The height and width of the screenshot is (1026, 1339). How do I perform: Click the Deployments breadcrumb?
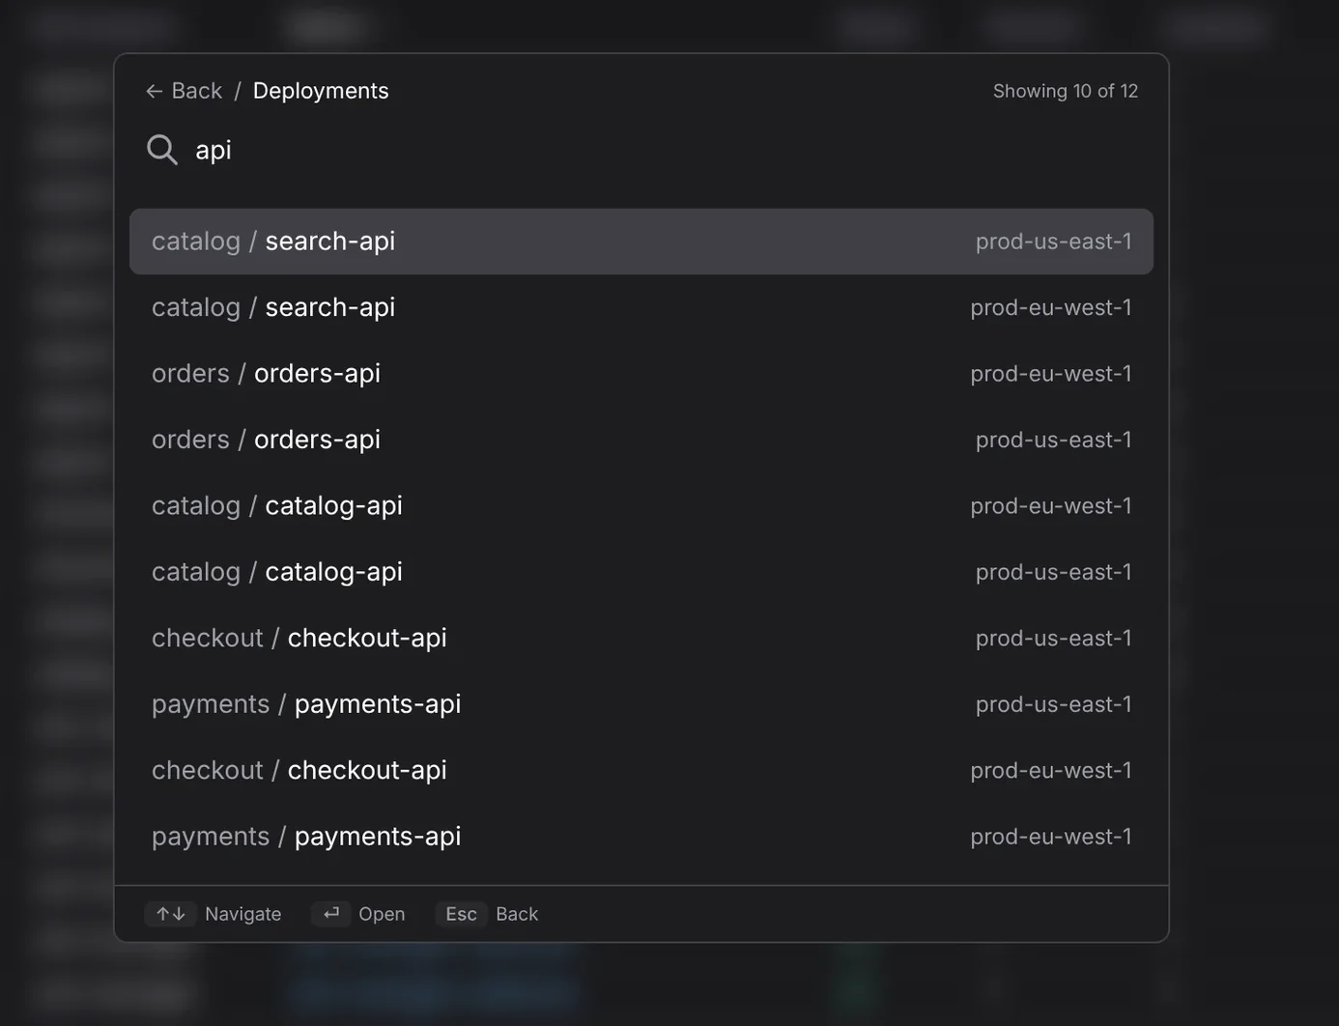click(x=321, y=91)
